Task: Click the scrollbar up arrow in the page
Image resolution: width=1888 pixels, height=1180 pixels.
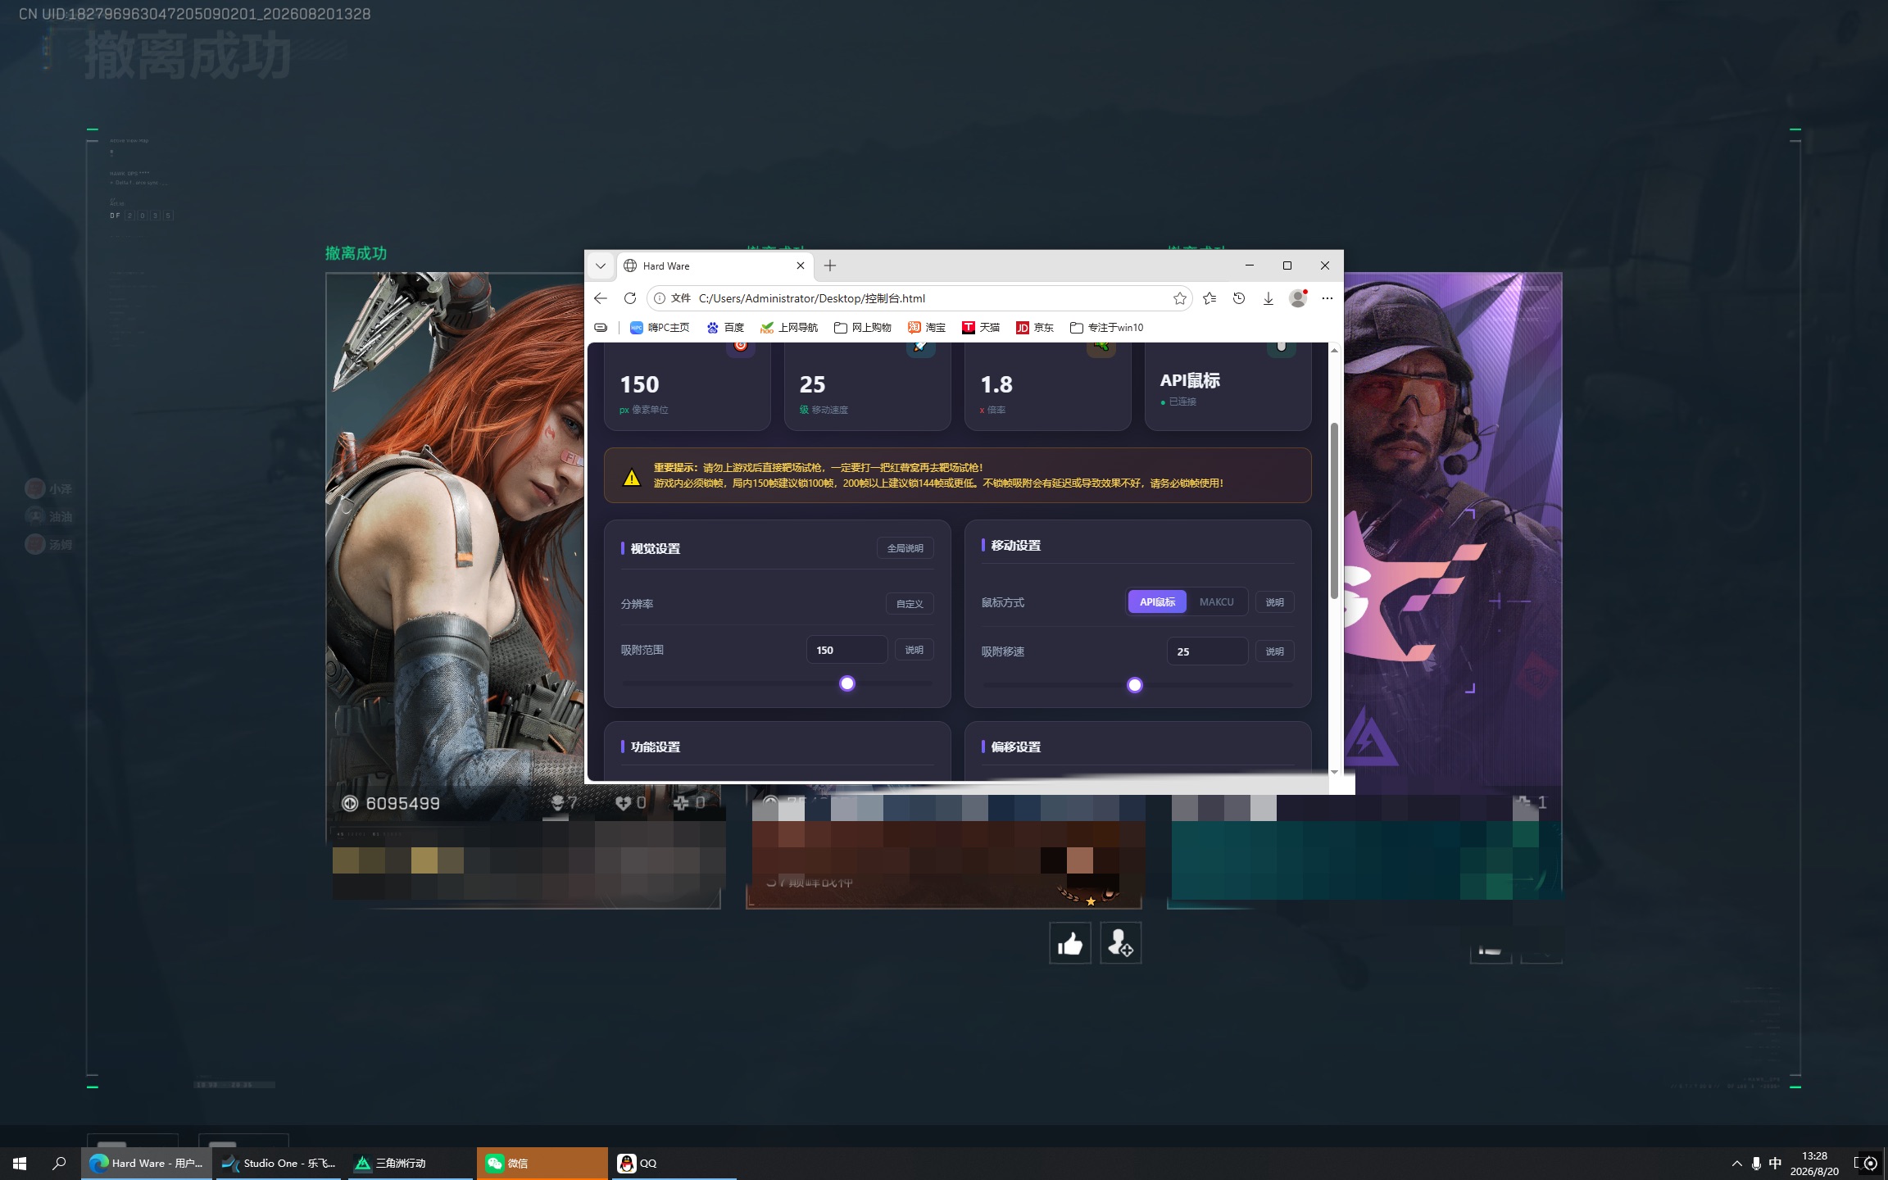Action: pyautogui.click(x=1334, y=351)
